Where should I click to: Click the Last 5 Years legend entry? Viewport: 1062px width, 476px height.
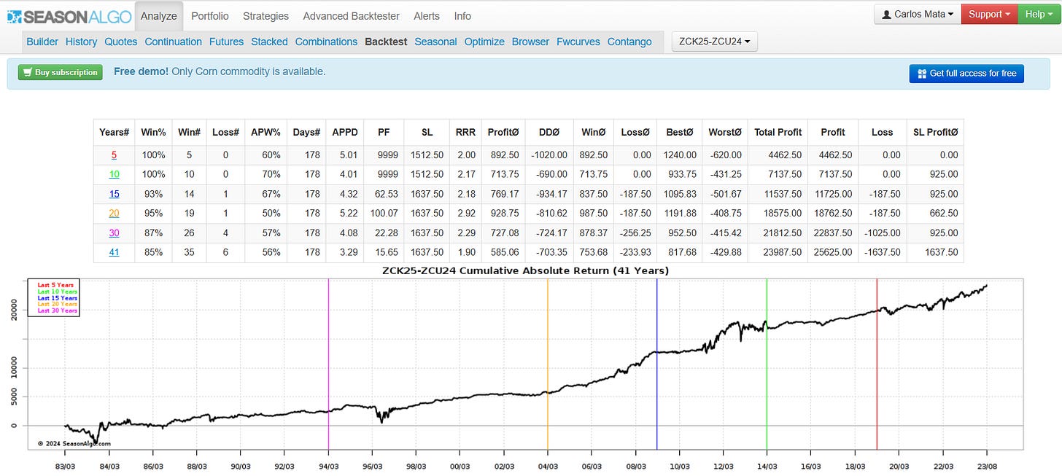(57, 284)
